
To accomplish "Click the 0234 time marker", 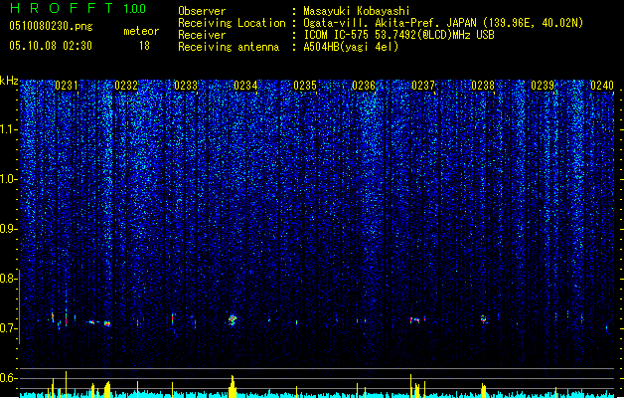I will tap(245, 86).
